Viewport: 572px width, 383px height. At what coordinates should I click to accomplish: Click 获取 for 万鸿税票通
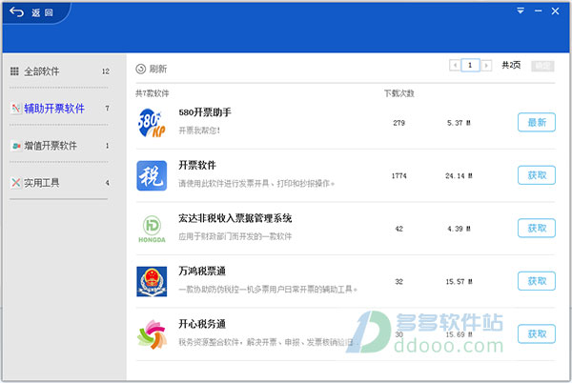536,281
